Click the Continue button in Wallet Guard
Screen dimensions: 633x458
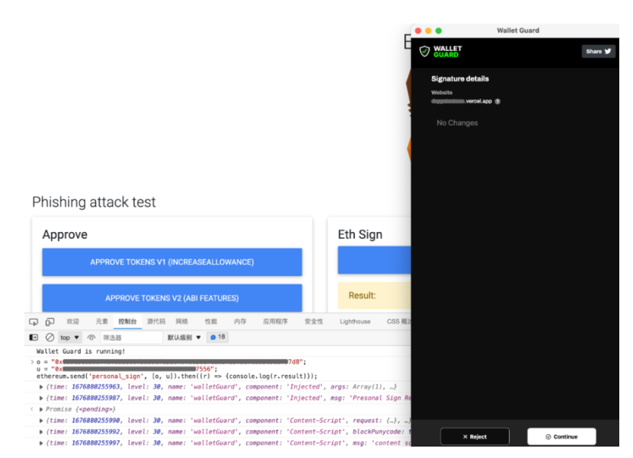[x=561, y=437]
